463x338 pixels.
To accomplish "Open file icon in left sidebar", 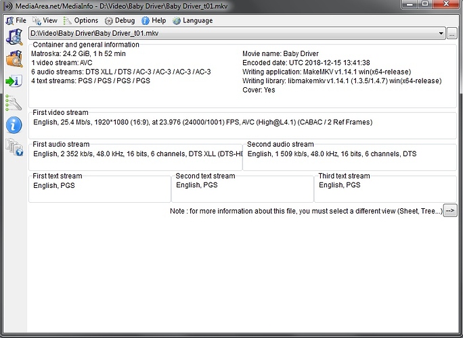I will [x=14, y=37].
